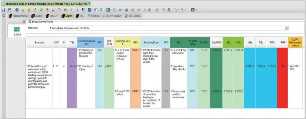Image resolution: width=306 pixels, height=119 pixels.
Task: Open the SIL Charts tab
Action: click(x=132, y=16)
